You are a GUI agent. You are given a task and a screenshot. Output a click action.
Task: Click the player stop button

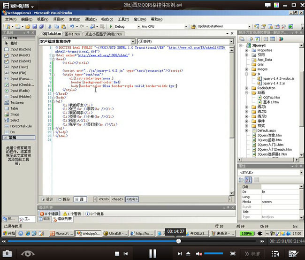click(117, 253)
